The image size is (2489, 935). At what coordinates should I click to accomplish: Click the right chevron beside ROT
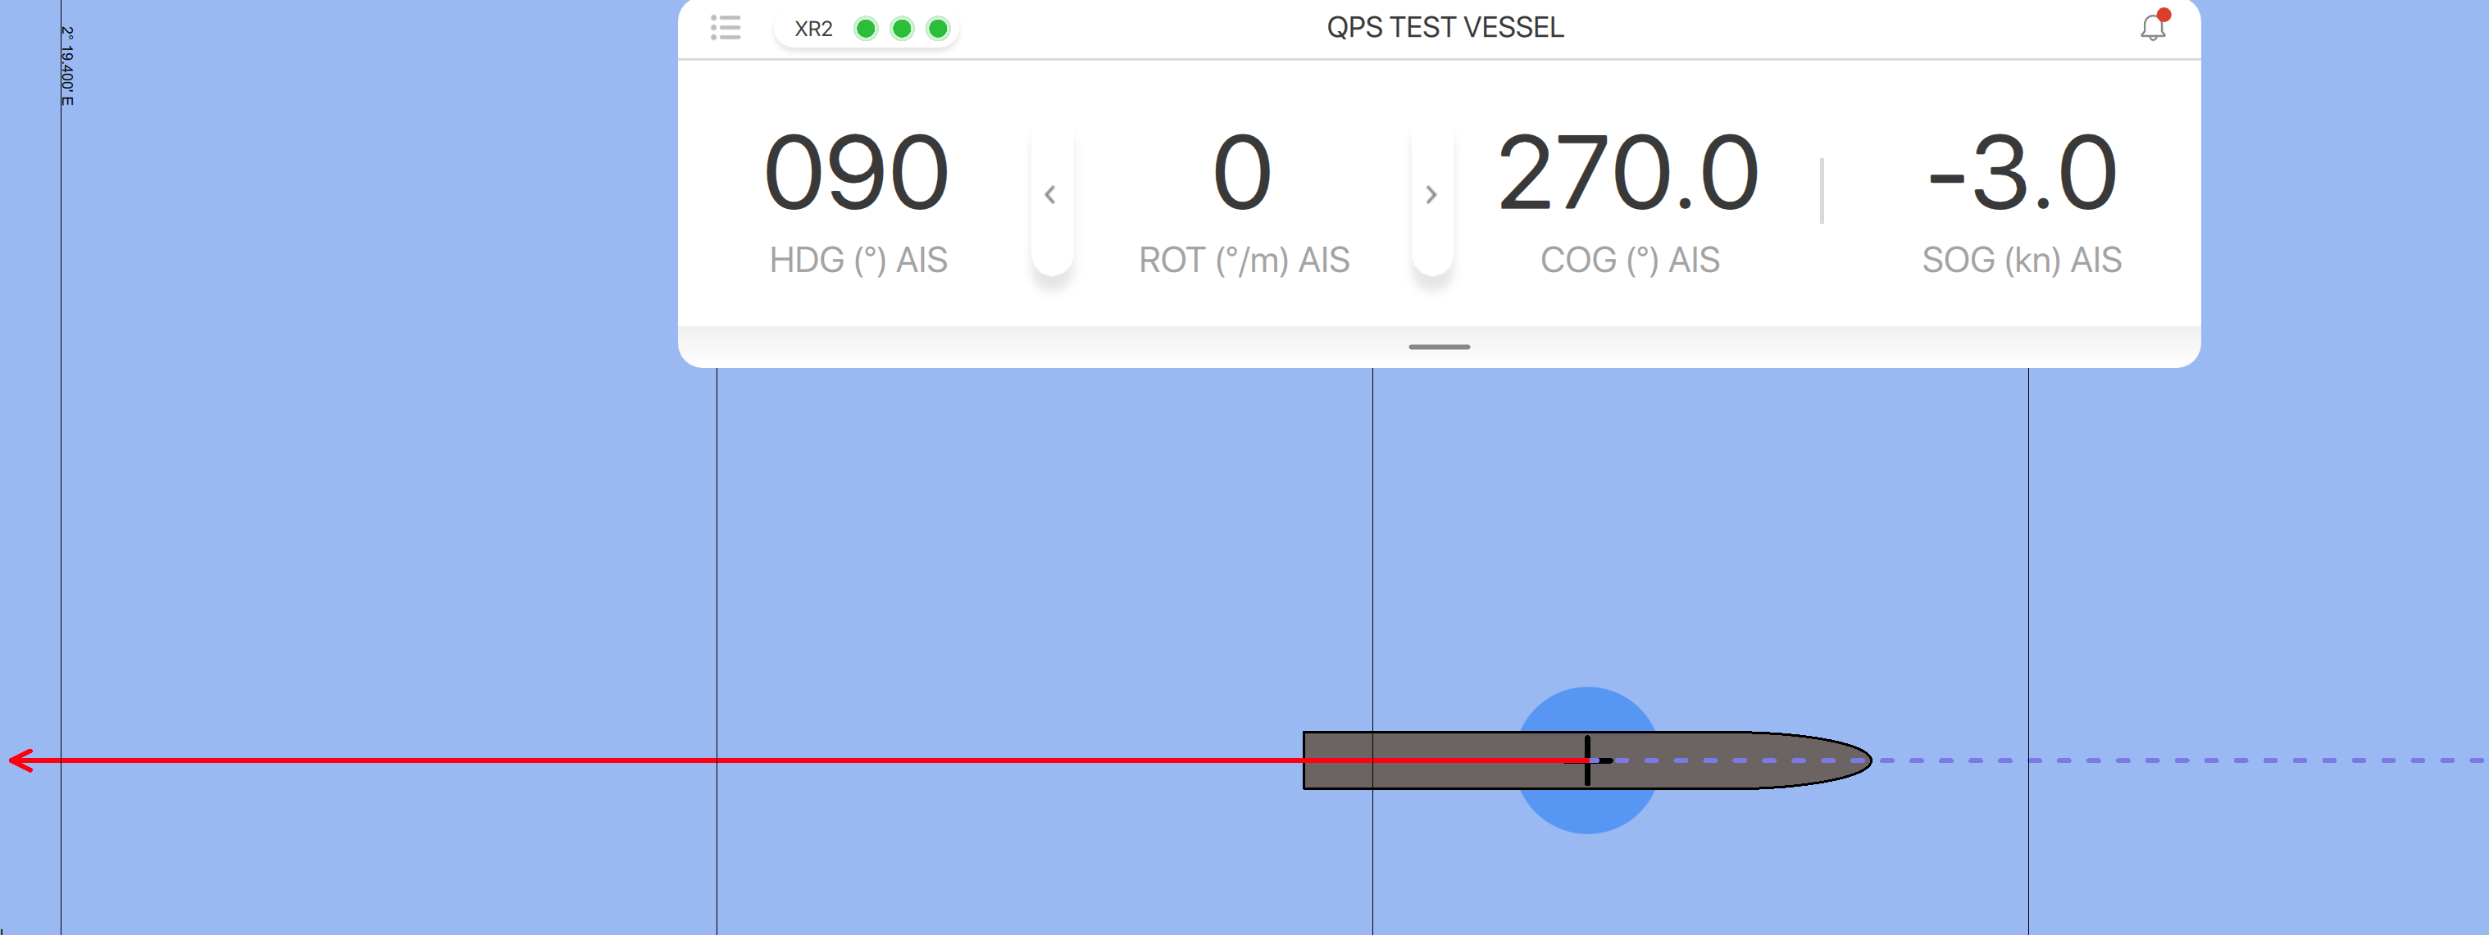click(1431, 194)
